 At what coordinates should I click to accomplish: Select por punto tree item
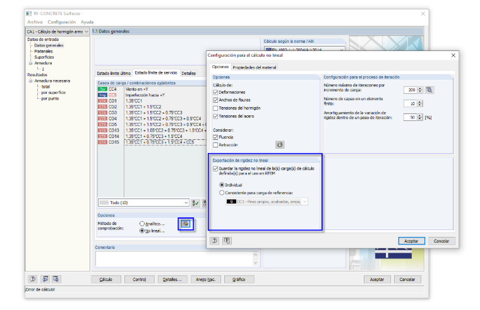50,99
